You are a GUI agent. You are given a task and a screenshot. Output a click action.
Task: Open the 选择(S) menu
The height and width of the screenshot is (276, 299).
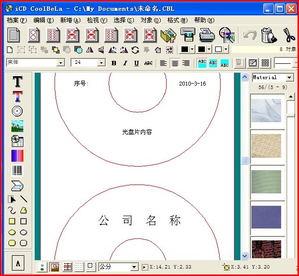click(x=124, y=20)
